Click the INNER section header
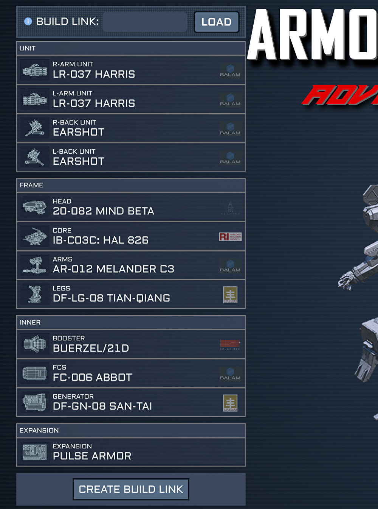 tap(131, 322)
